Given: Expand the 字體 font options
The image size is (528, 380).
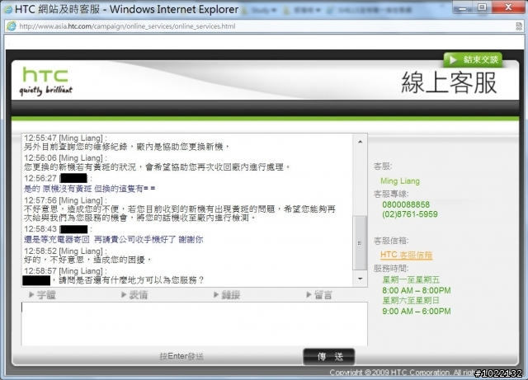Looking at the screenshot, I should (42, 295).
